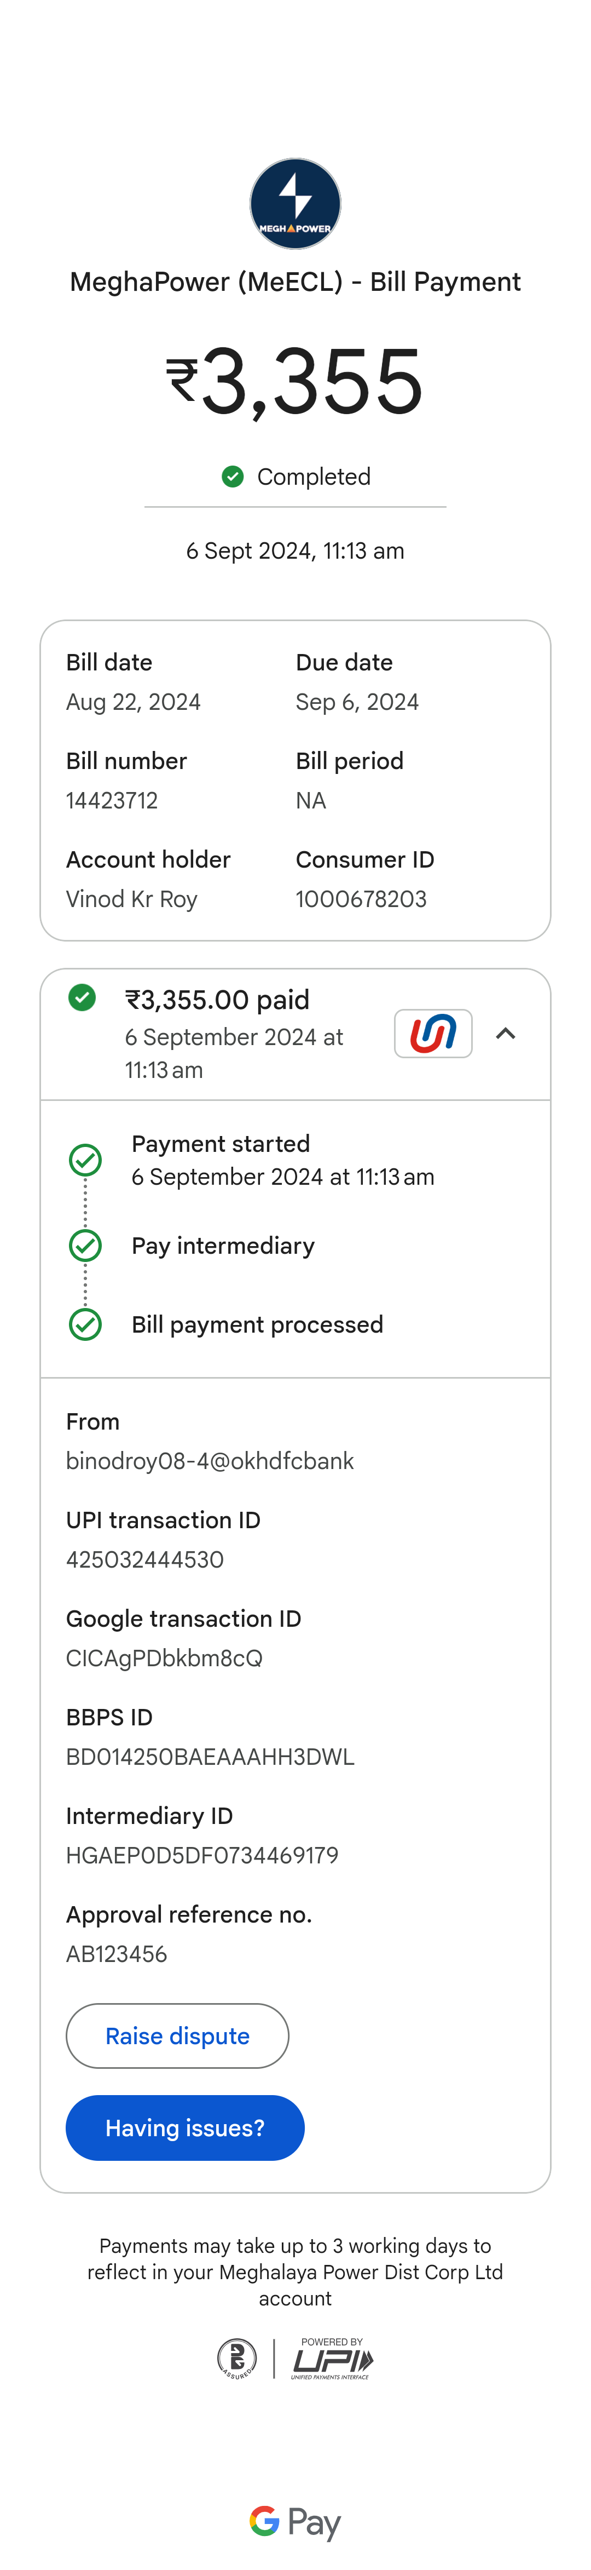Select the BBPS ID value
Viewport: 591px width, 2570px height.
coord(210,1757)
